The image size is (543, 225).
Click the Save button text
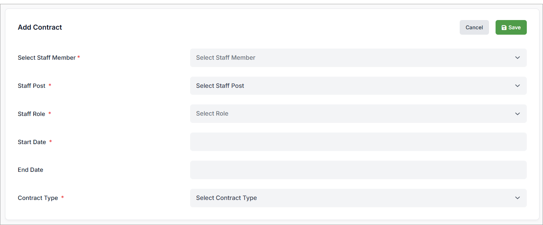click(514, 28)
